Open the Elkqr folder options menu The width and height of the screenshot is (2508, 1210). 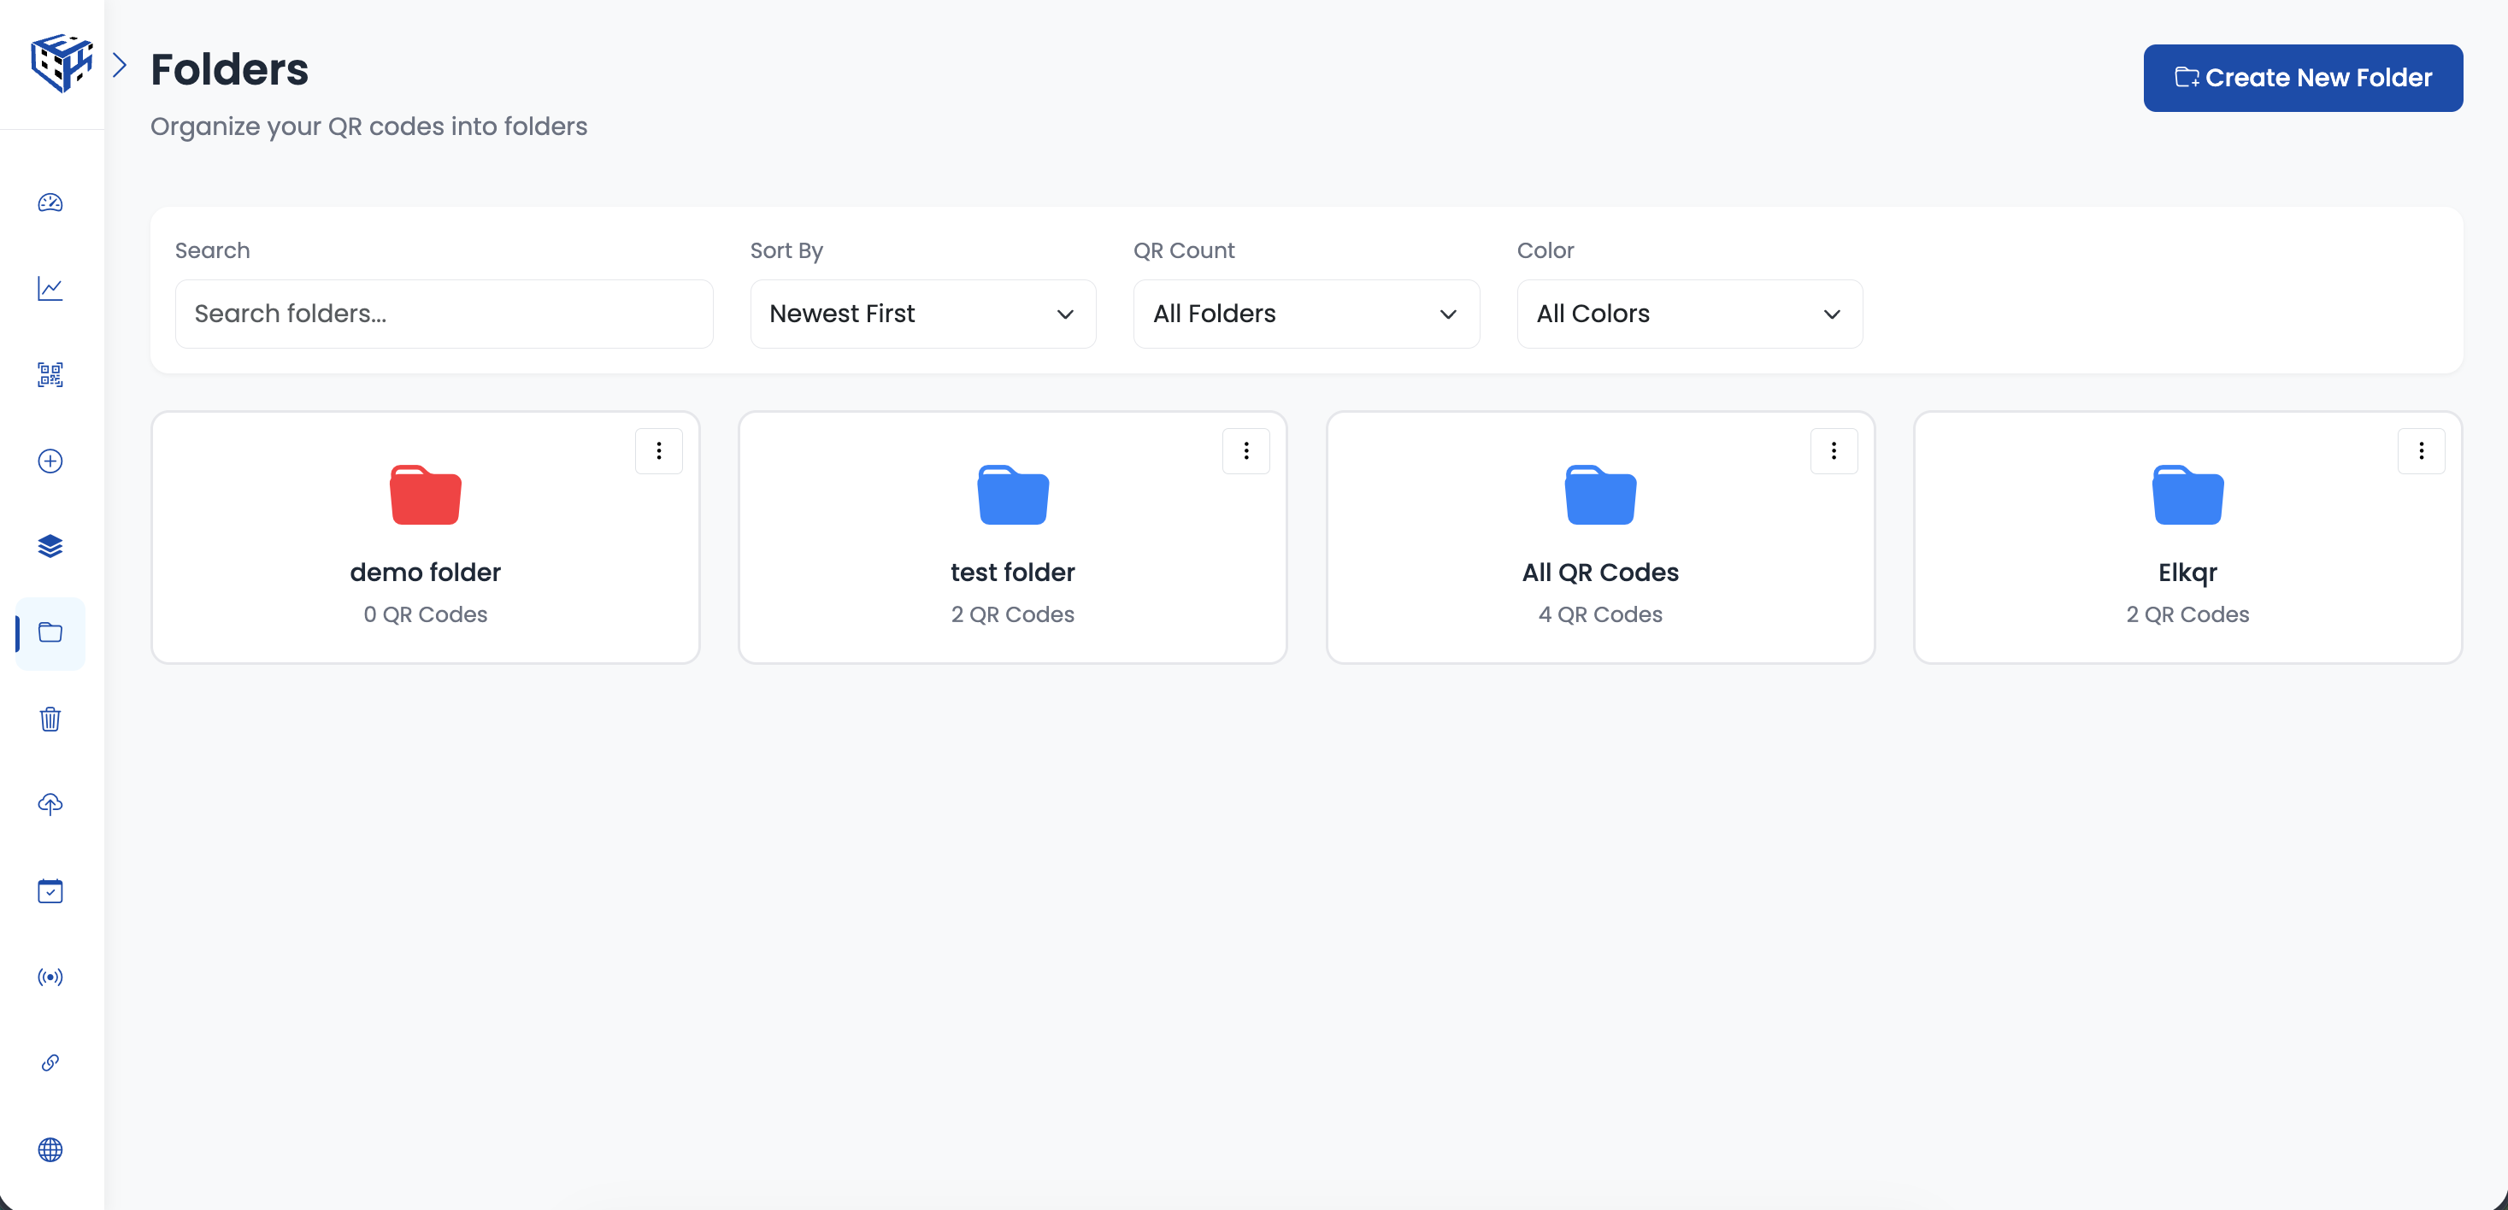tap(2422, 449)
